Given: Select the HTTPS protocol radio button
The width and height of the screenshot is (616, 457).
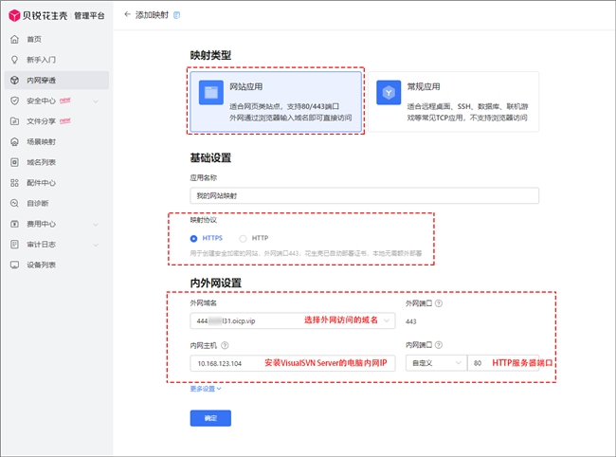Looking at the screenshot, I should point(193,239).
